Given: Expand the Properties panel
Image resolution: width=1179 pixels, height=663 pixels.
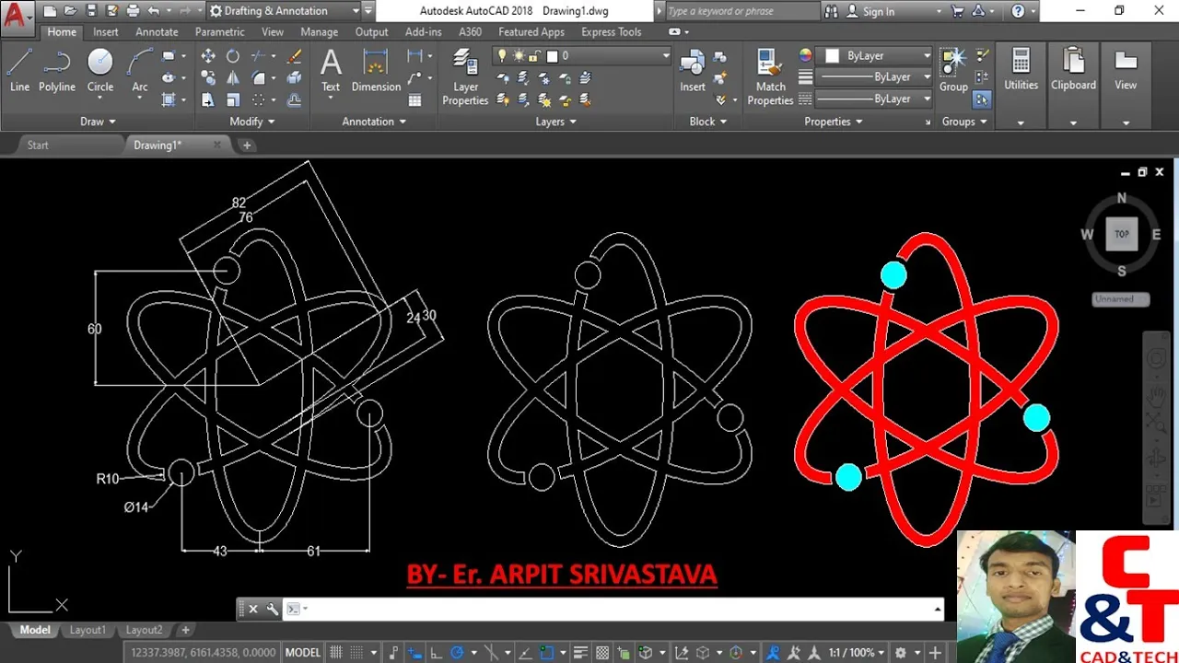Looking at the screenshot, I should coord(834,122).
